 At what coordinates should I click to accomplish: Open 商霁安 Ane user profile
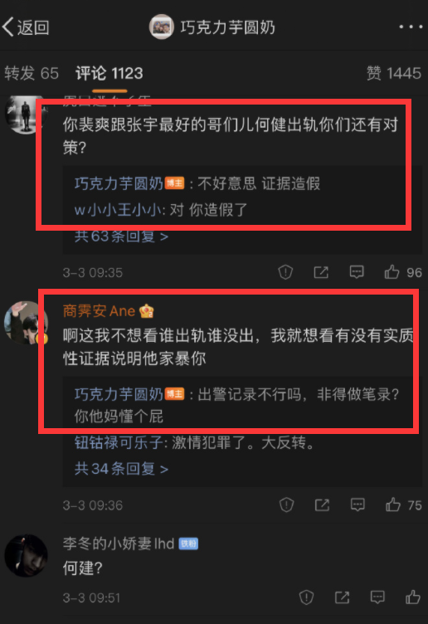(x=99, y=311)
